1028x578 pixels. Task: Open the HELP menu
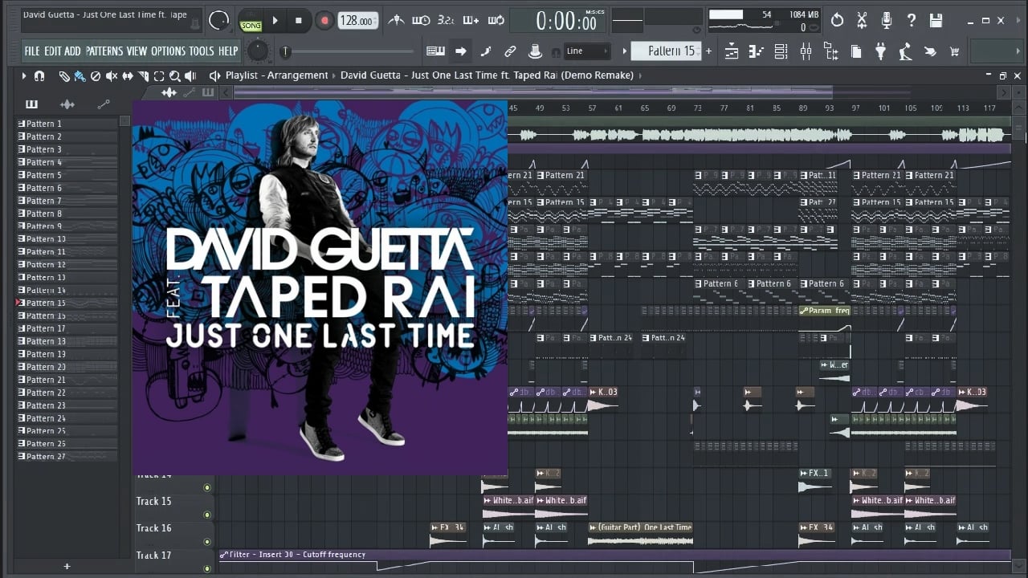(x=228, y=51)
